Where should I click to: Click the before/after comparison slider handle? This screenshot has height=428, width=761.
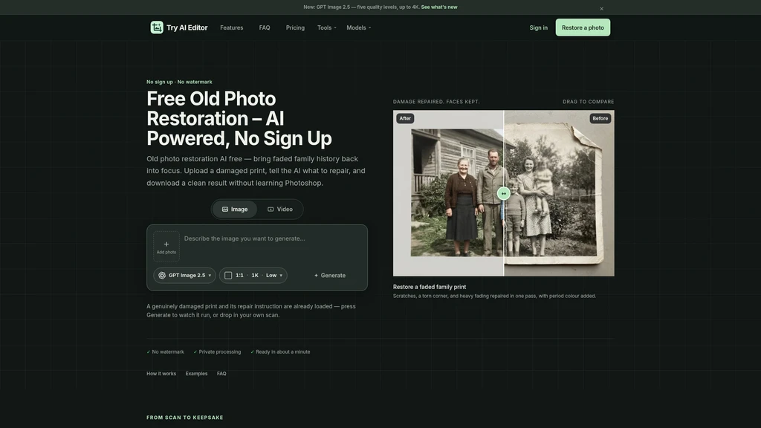[503, 194]
